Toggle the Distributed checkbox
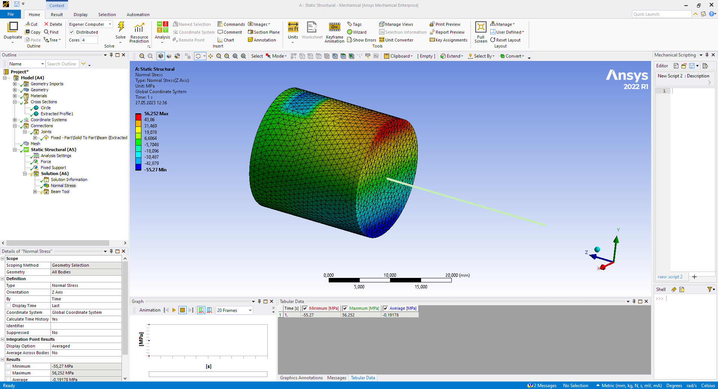The width and height of the screenshot is (718, 389). pyautogui.click(x=71, y=32)
